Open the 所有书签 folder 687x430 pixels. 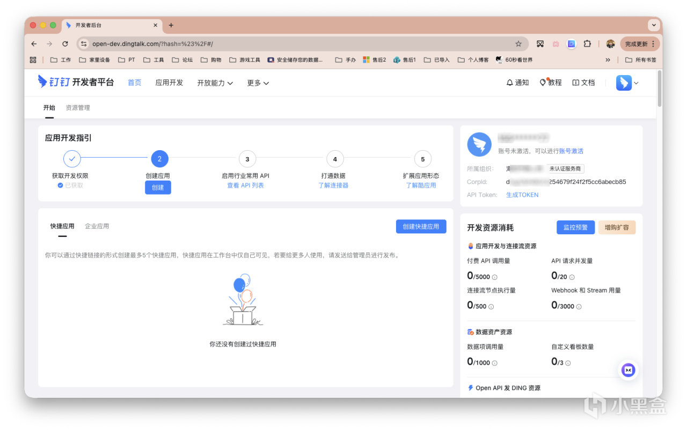click(x=640, y=60)
